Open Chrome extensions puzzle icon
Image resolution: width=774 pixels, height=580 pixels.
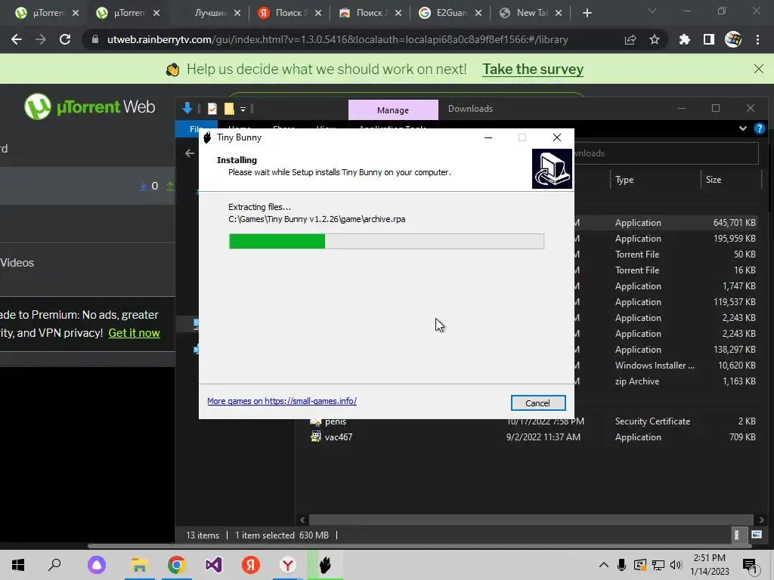pyautogui.click(x=685, y=39)
